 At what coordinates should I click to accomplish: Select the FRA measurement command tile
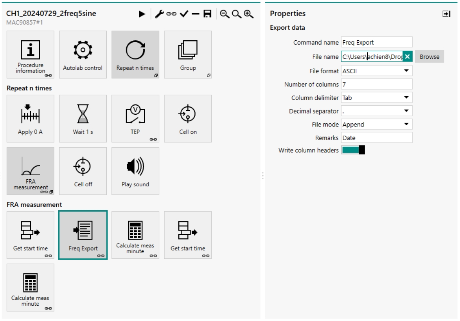[31, 171]
